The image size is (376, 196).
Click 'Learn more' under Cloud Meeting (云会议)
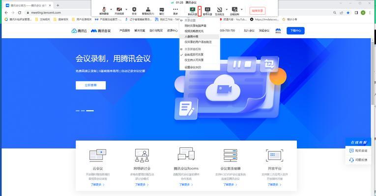97,185
